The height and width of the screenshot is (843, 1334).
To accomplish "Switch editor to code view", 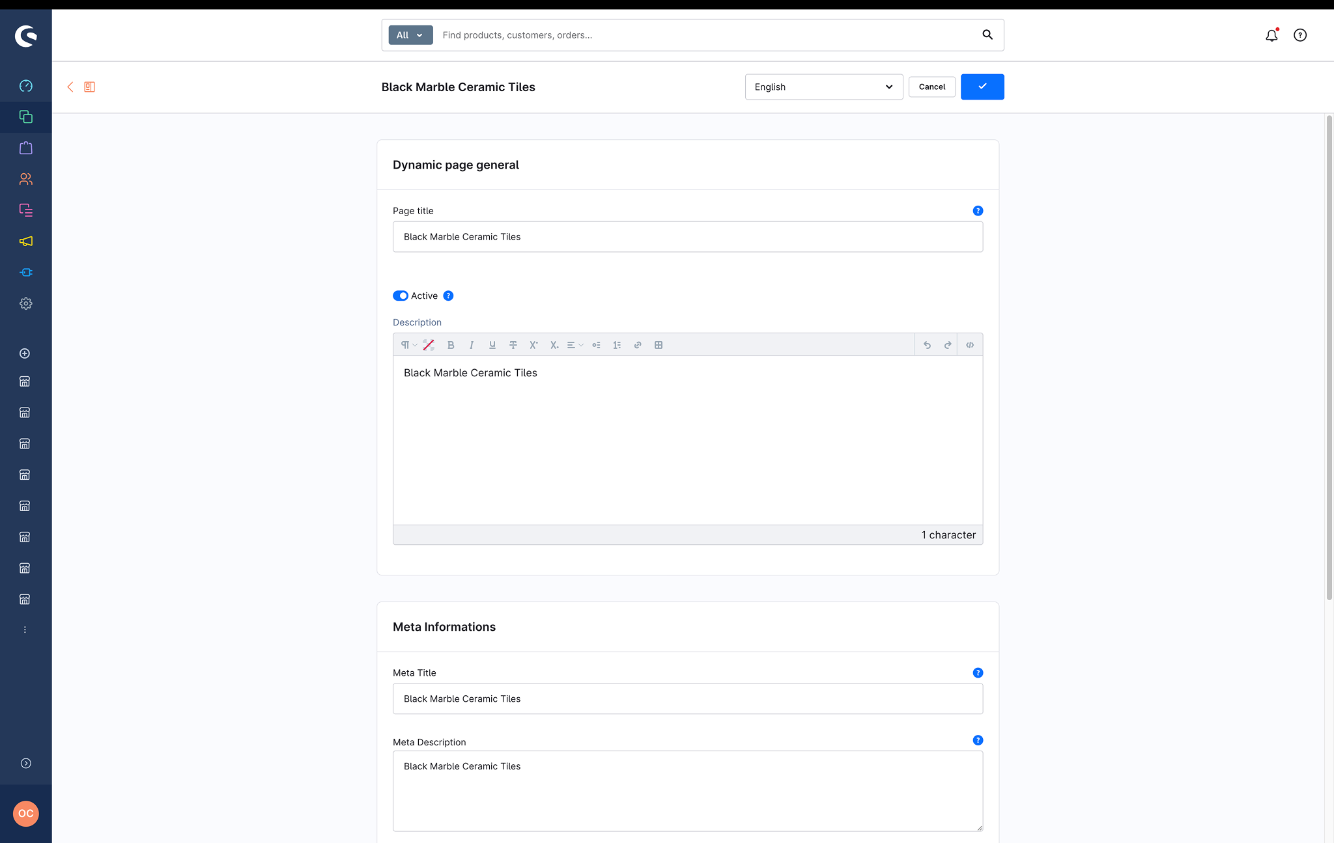I will [970, 345].
